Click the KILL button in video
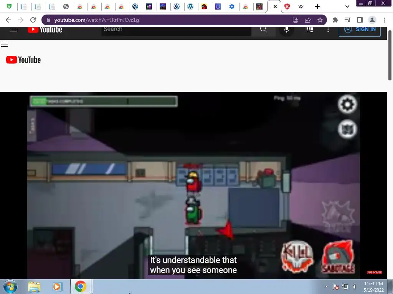Viewport: 393px width, 294px height. tap(297, 257)
